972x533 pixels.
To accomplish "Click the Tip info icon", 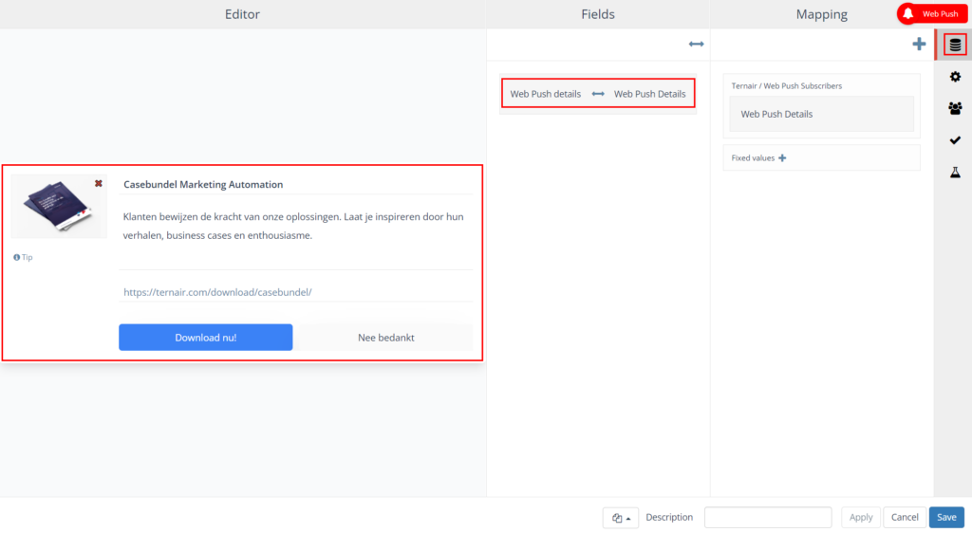I will (17, 257).
